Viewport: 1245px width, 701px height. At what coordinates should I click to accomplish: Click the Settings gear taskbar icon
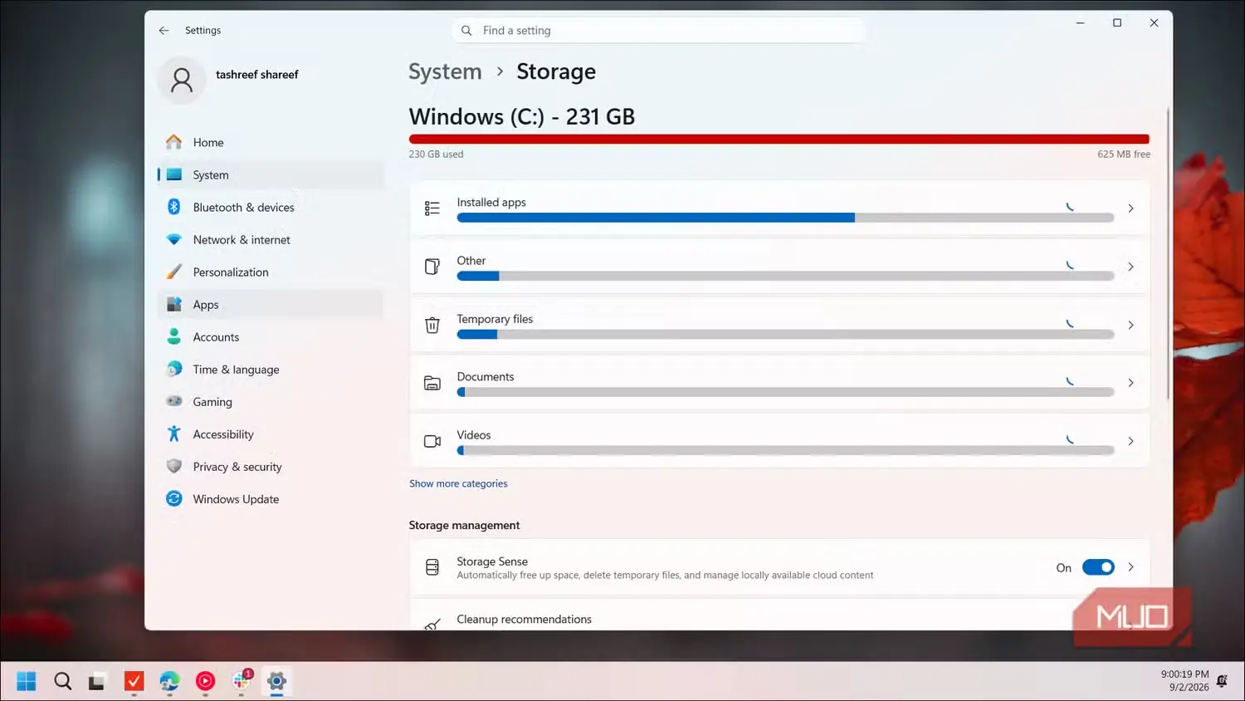276,681
